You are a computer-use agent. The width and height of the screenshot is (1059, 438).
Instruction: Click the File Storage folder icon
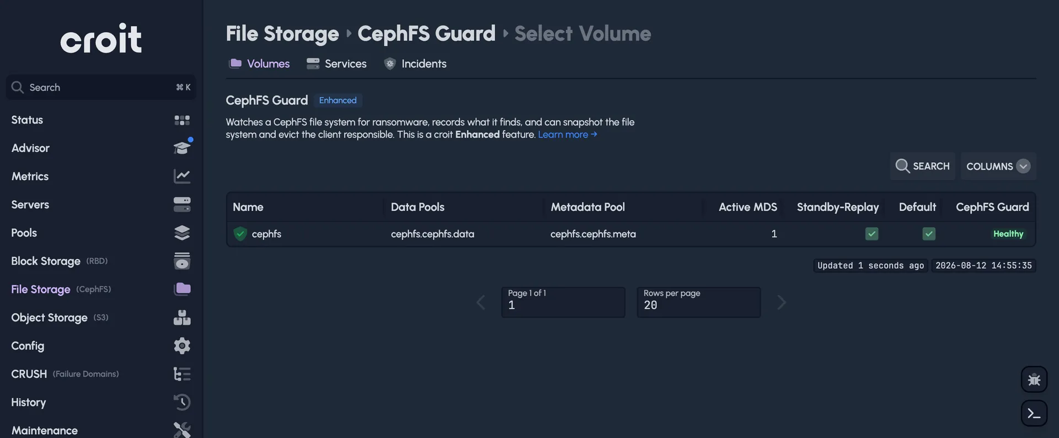(x=183, y=289)
